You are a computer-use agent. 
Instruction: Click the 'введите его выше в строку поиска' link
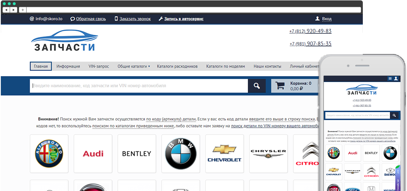282,119
